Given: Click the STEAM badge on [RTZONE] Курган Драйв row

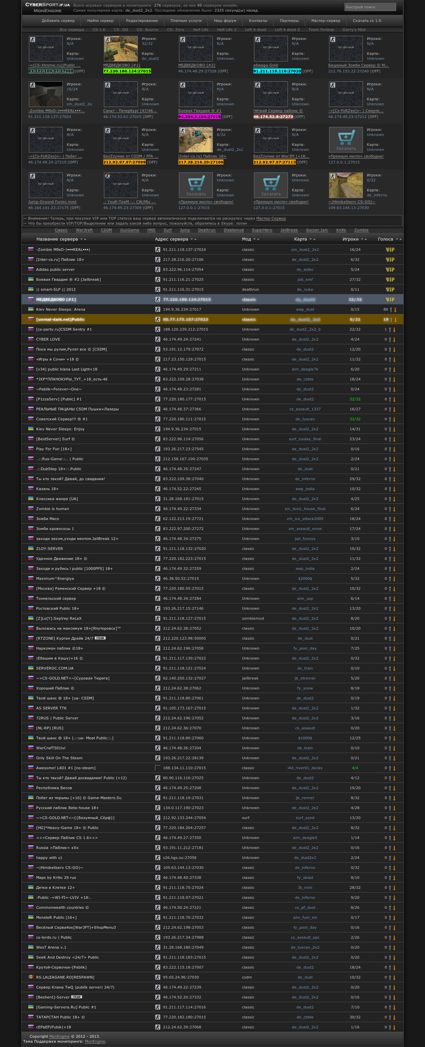Looking at the screenshot, I should (x=100, y=638).
